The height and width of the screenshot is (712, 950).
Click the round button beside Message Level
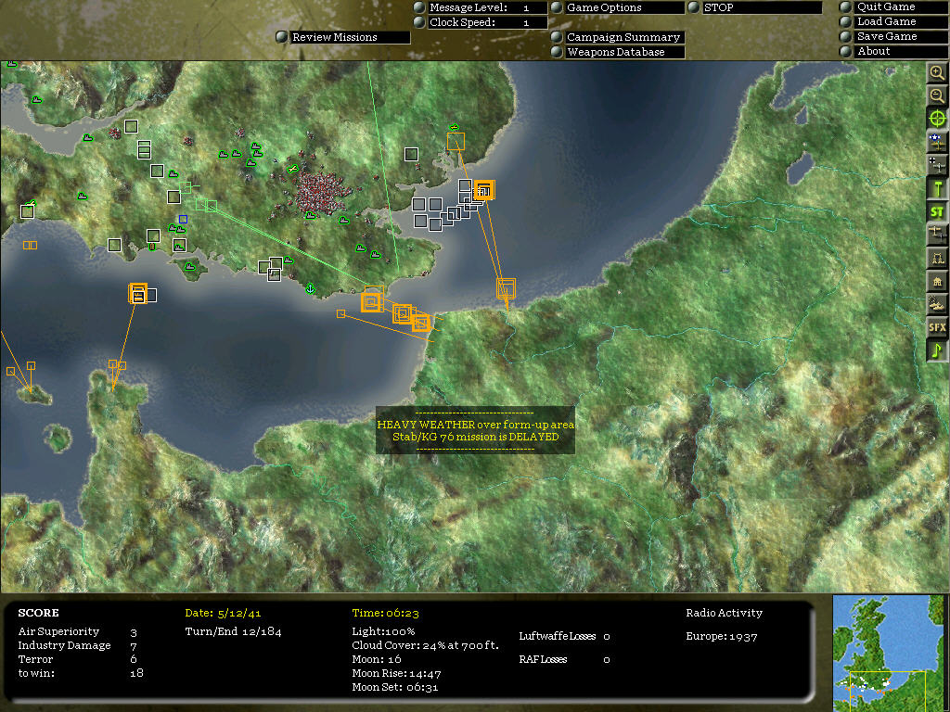[419, 7]
